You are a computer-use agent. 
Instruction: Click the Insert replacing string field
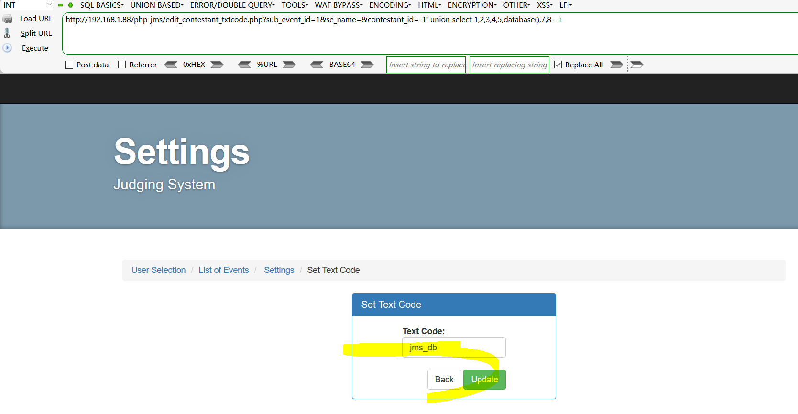(x=509, y=65)
